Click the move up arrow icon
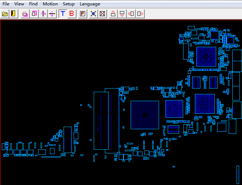Screen dimensions: 242x185 click(113, 14)
